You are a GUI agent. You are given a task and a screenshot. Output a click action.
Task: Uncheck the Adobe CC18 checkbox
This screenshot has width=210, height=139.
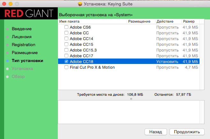click(66, 61)
